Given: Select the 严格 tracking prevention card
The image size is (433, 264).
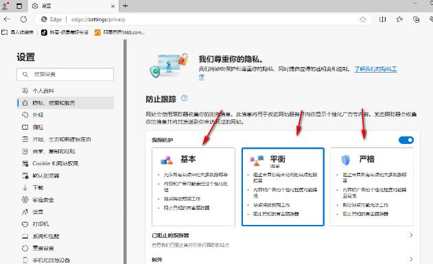Looking at the screenshot, I should tap(372, 187).
